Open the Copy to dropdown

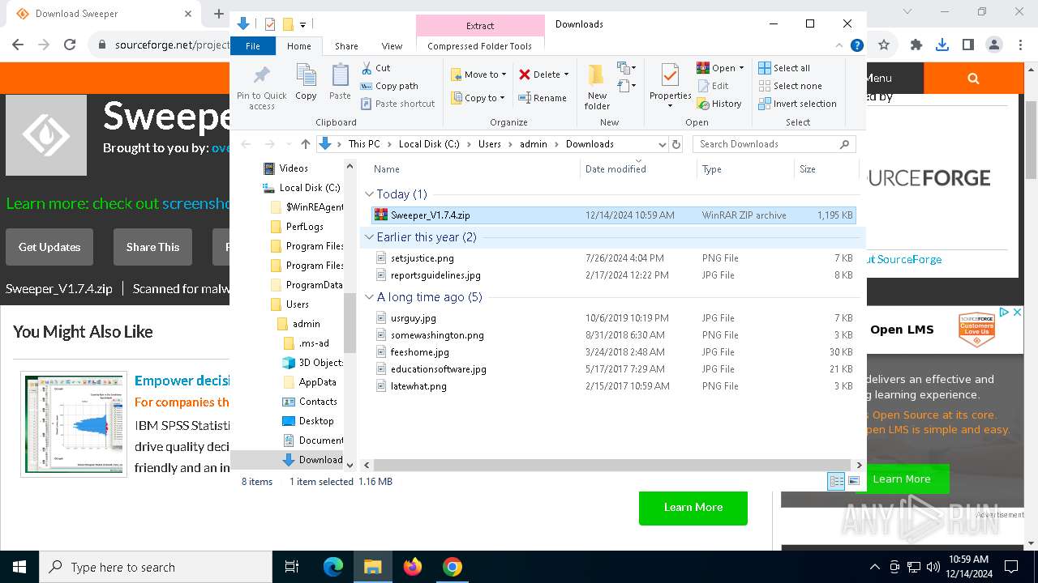(x=478, y=98)
